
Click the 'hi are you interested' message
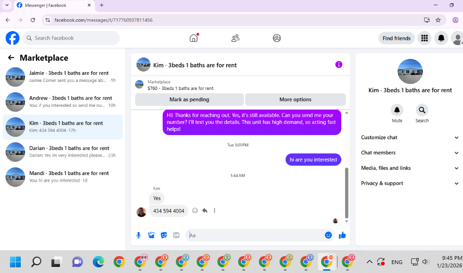tap(313, 160)
